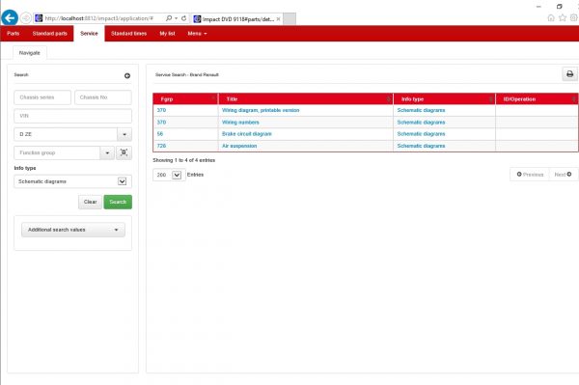The image size is (579, 385).
Task: Click the Chassis No input field
Action: (103, 97)
